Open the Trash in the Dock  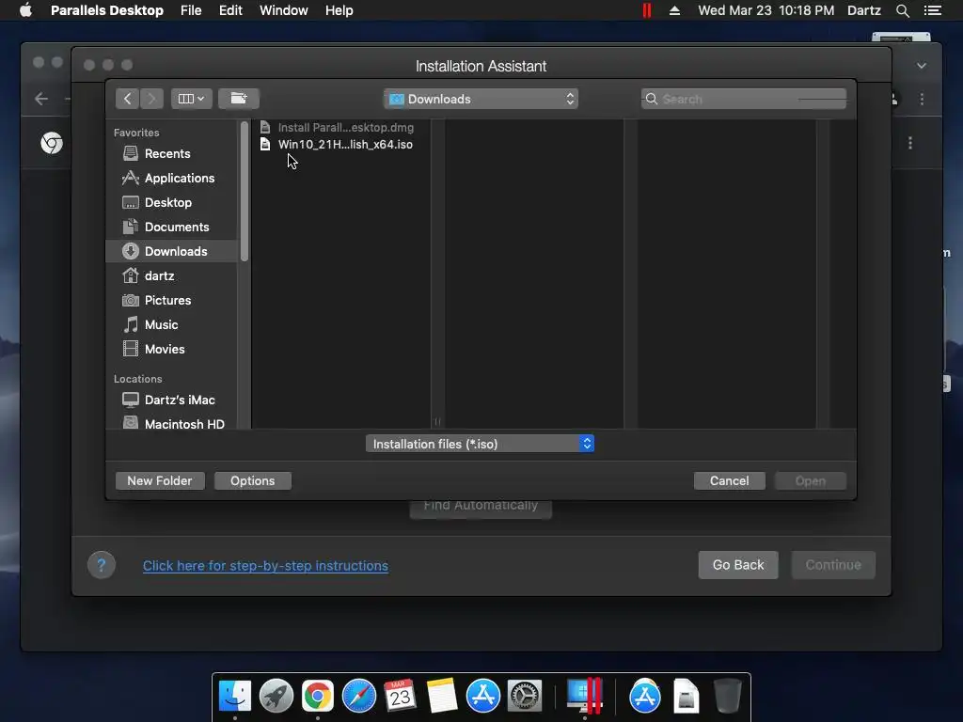click(728, 697)
